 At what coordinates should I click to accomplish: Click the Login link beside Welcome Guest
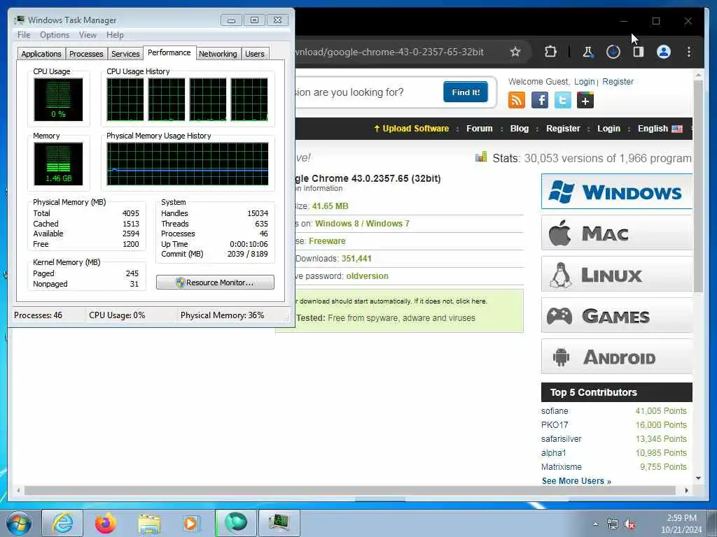click(585, 82)
